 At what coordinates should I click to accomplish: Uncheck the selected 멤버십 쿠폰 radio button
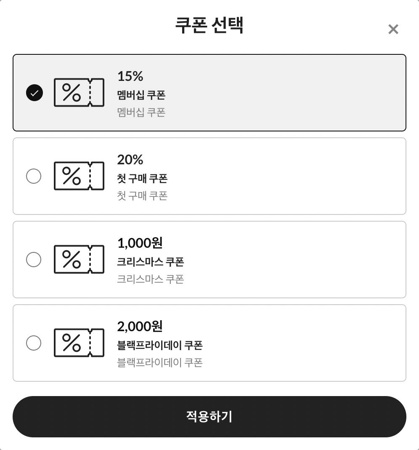pyautogui.click(x=34, y=93)
